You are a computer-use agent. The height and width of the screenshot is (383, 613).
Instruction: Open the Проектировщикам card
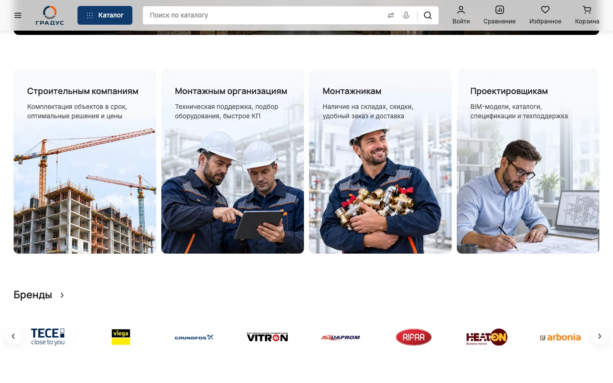[x=528, y=161]
